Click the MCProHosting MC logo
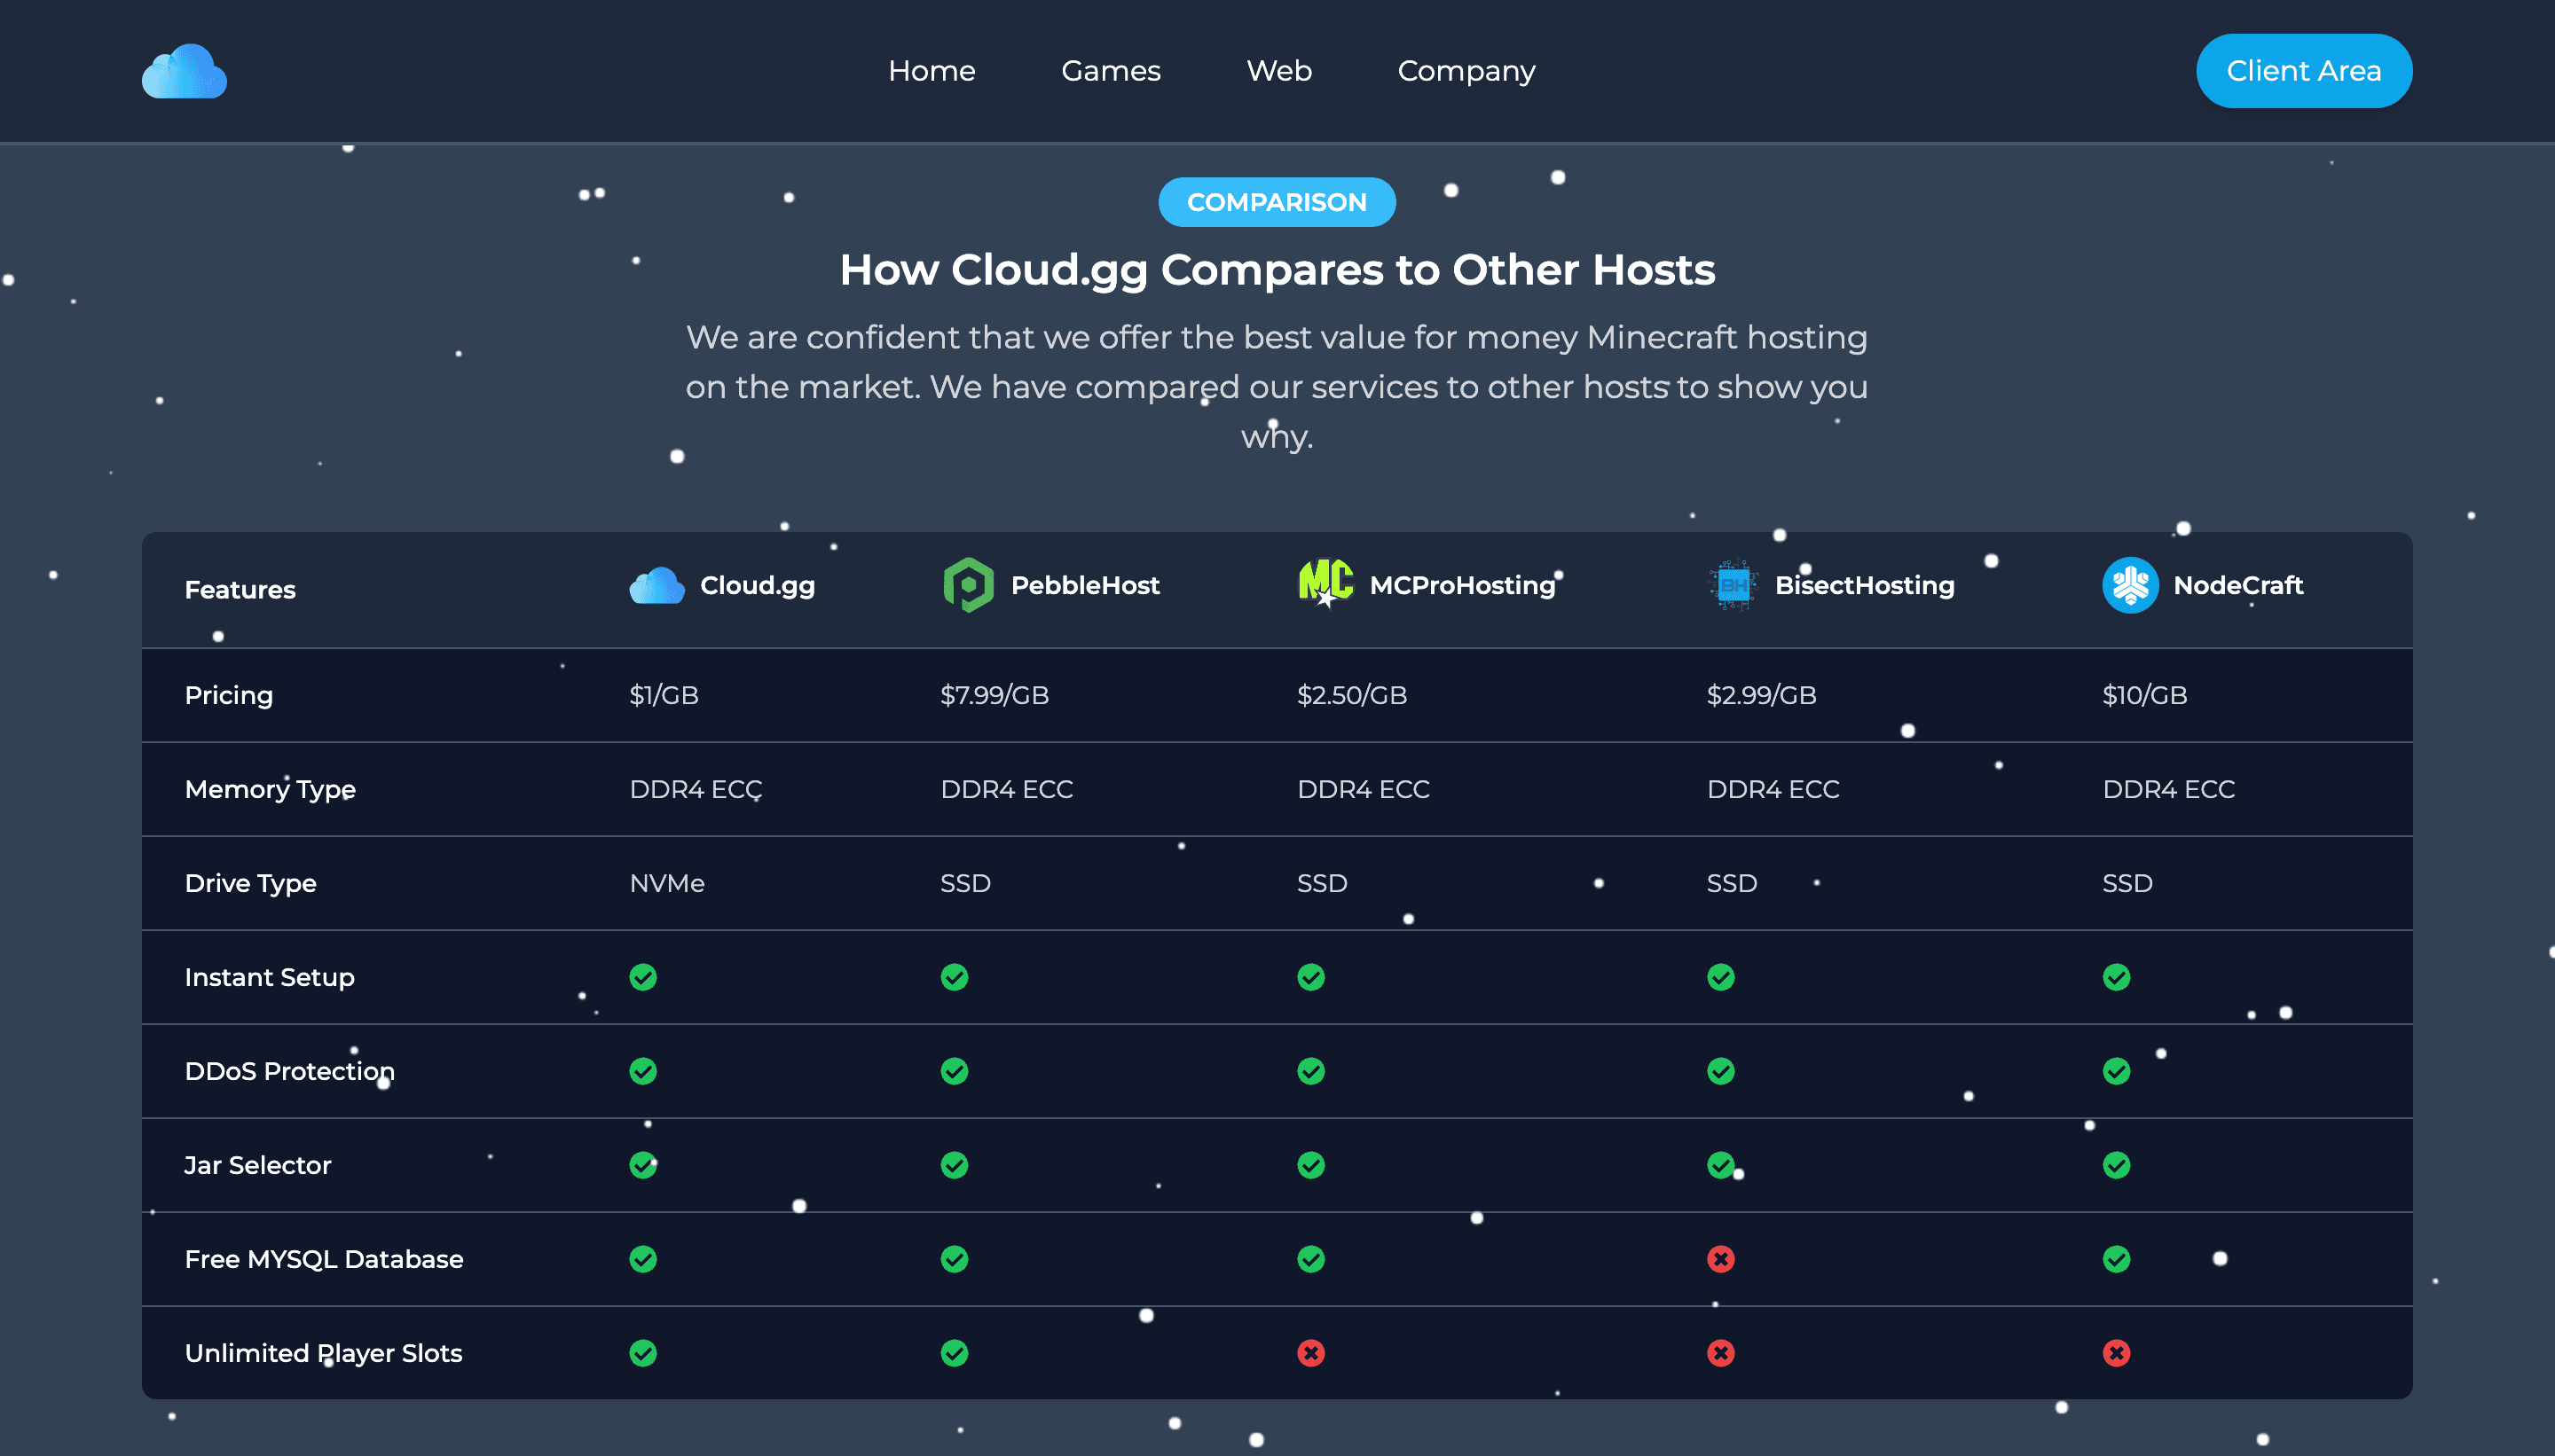The height and width of the screenshot is (1456, 2555). pos(1325,584)
